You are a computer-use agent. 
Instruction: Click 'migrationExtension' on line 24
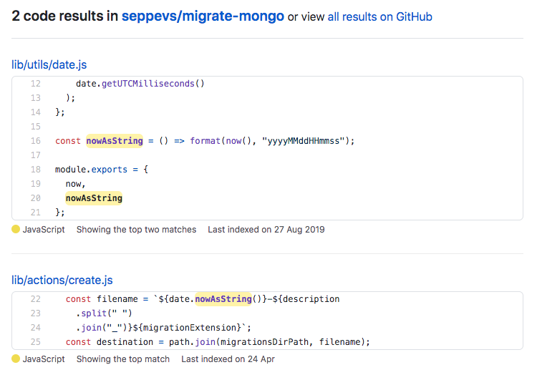[x=190, y=328]
